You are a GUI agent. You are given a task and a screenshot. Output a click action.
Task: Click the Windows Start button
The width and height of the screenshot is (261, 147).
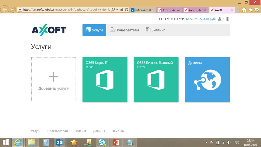pos(6,142)
